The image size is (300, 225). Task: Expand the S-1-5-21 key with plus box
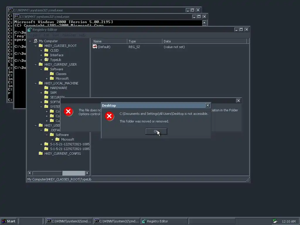tap(41, 144)
